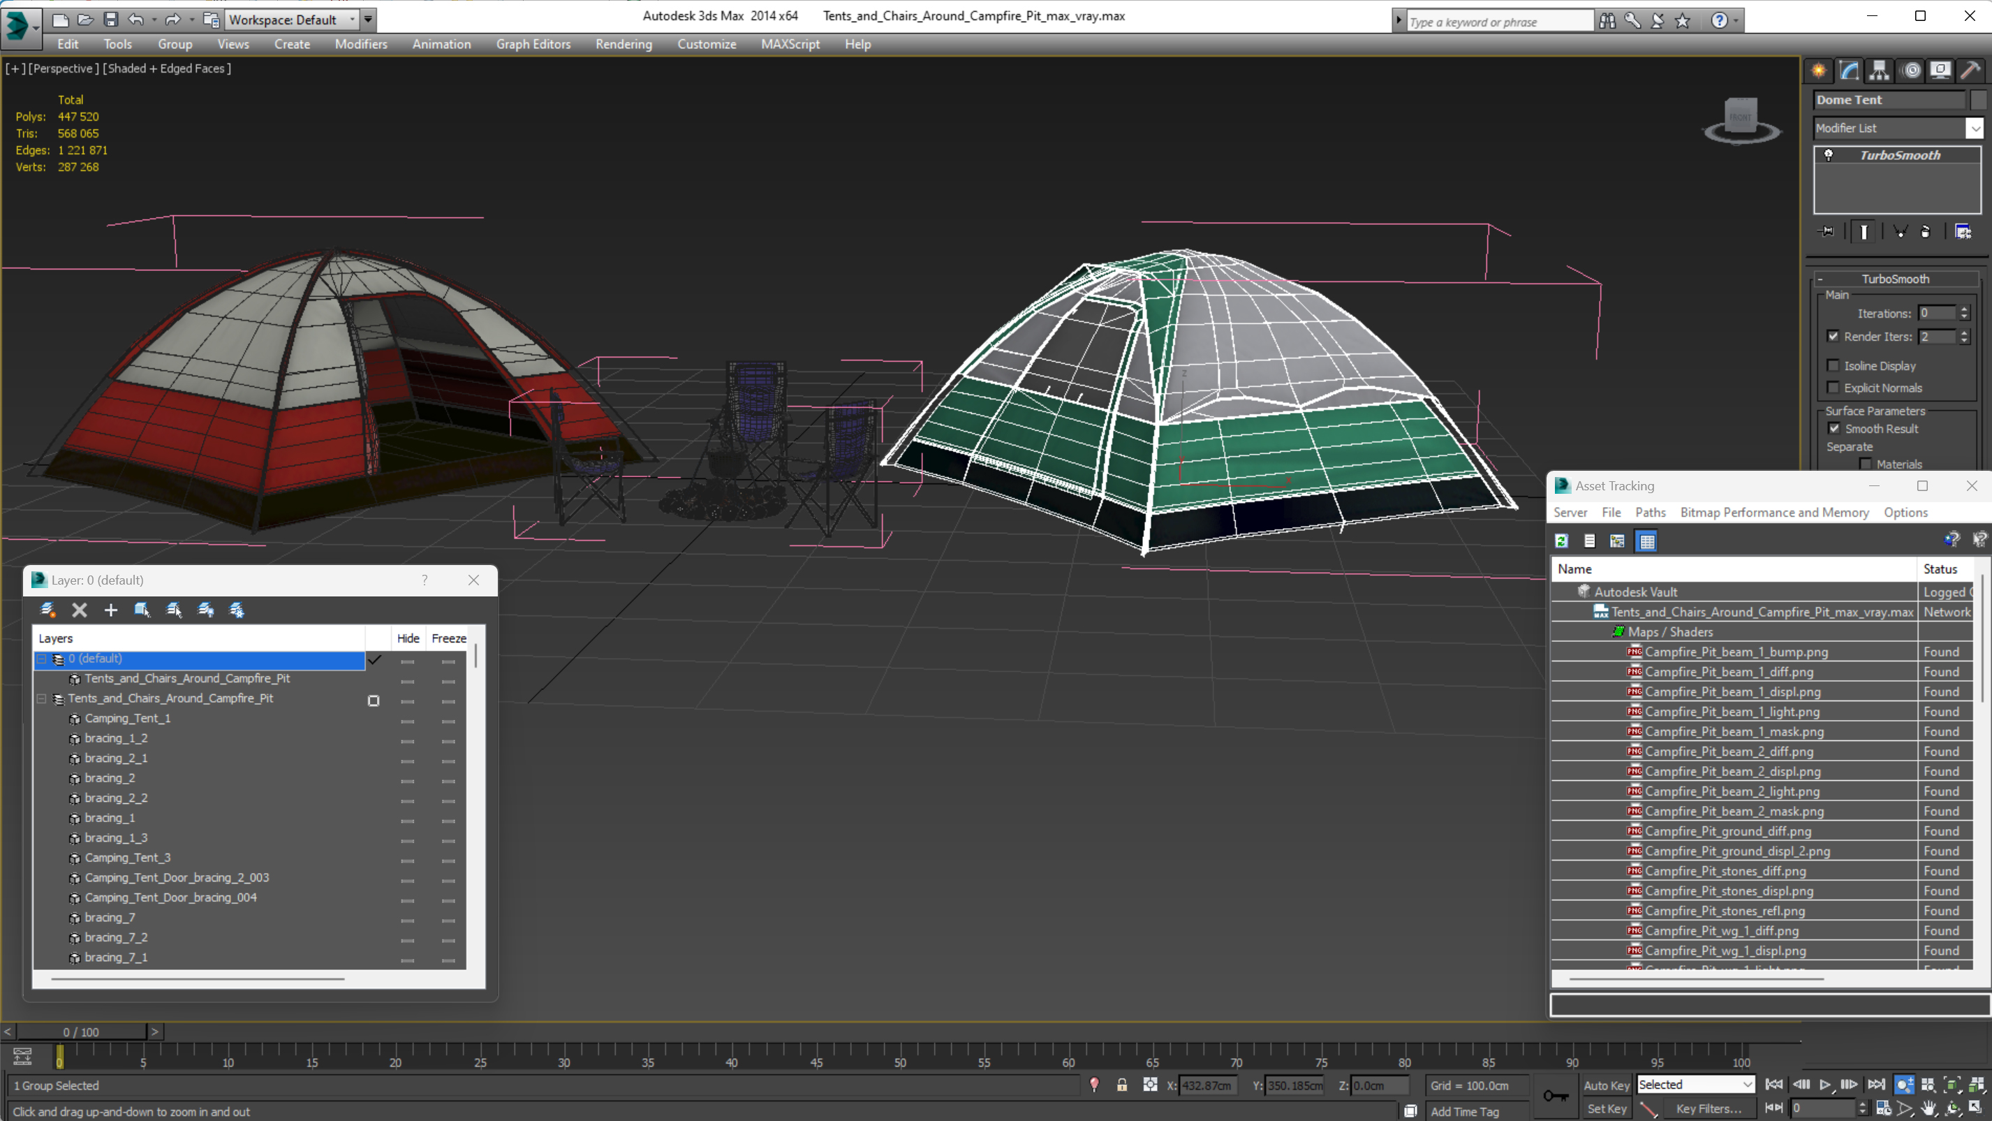The height and width of the screenshot is (1121, 1992).
Task: Open the Modifier List dropdown
Action: (x=1975, y=129)
